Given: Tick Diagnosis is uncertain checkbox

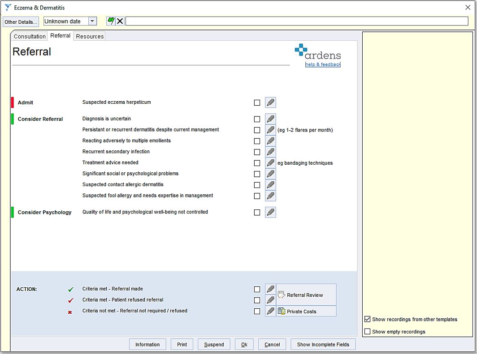Looking at the screenshot, I should pyautogui.click(x=257, y=119).
